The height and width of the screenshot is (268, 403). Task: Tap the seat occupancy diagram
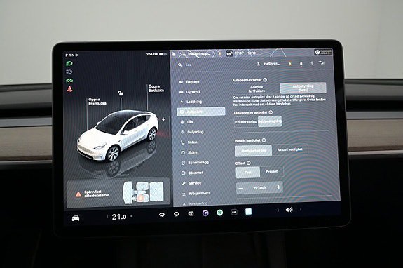[143, 192]
